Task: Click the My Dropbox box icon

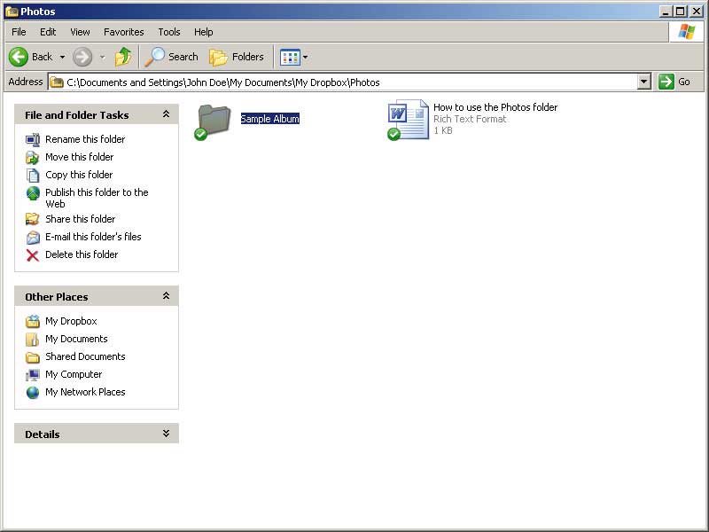Action: click(x=32, y=322)
